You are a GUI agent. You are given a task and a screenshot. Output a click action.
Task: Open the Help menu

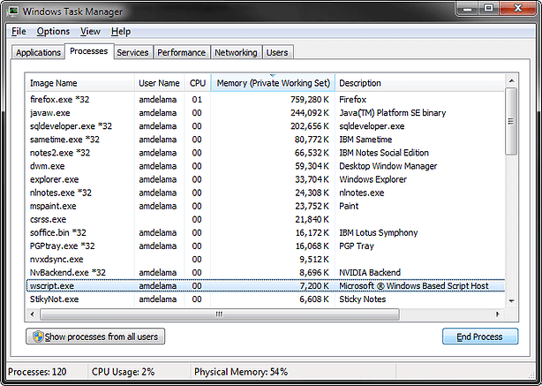(x=121, y=32)
